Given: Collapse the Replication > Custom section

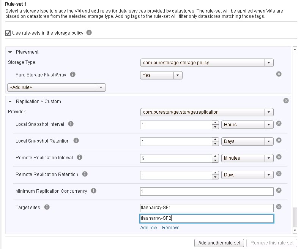Looking at the screenshot, I should click(x=10, y=102).
